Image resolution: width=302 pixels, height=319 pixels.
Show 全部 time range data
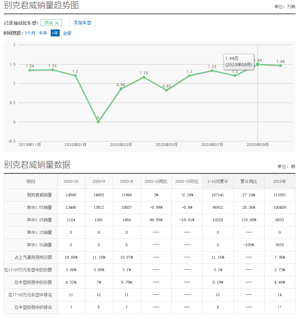pos(67,33)
